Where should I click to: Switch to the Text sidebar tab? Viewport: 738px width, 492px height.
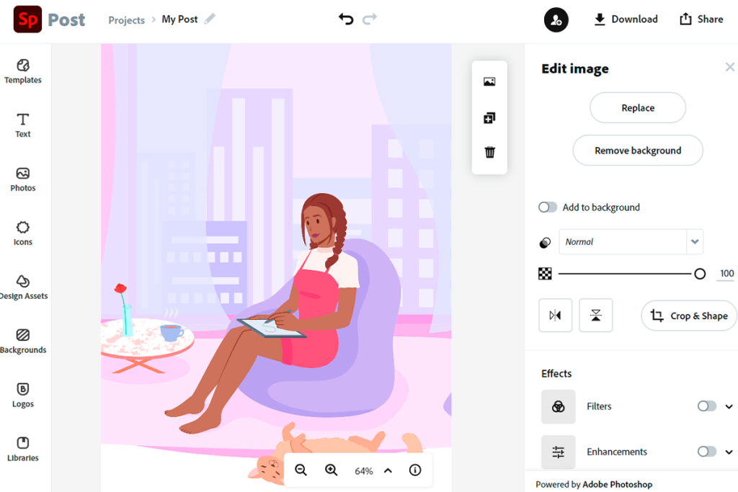point(22,125)
